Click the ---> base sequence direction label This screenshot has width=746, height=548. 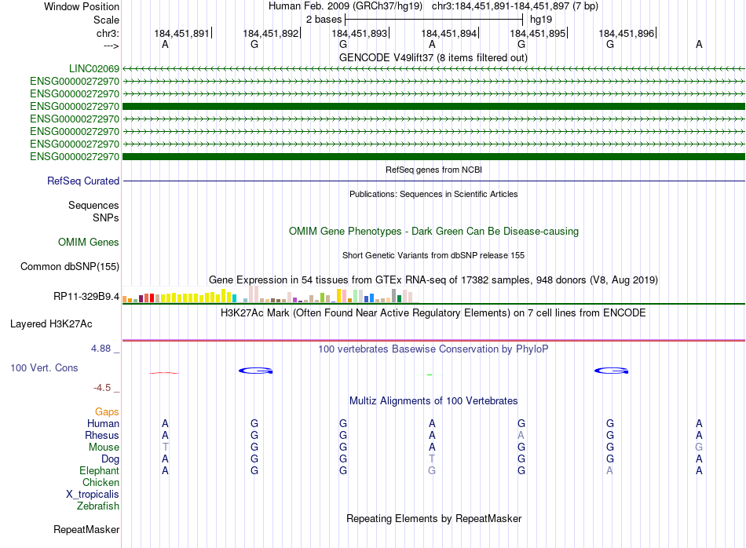pyautogui.click(x=111, y=46)
